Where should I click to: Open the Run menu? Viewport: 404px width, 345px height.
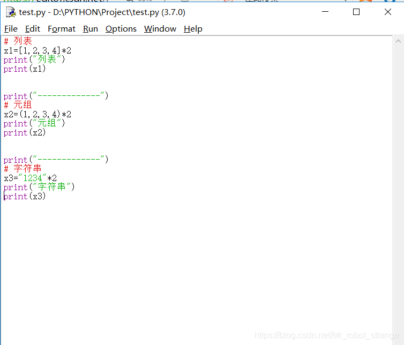(91, 29)
